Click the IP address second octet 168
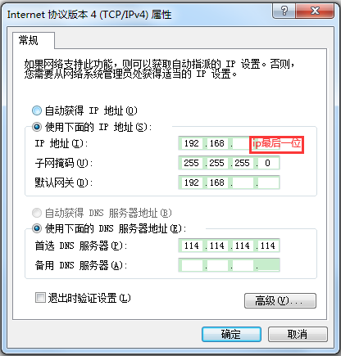The width and height of the screenshot is (341, 356). [x=217, y=143]
